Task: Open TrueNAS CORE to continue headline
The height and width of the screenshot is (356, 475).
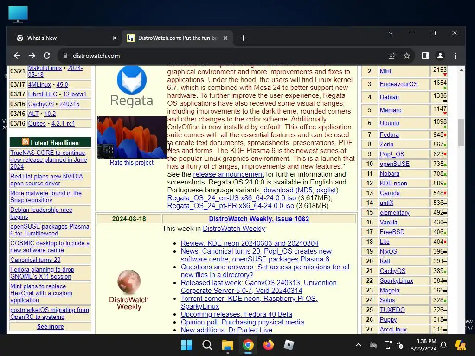Action: pos(48,159)
